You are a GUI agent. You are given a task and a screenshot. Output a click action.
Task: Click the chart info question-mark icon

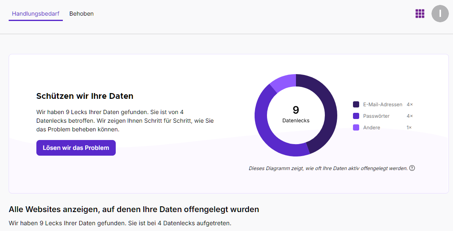[412, 168]
